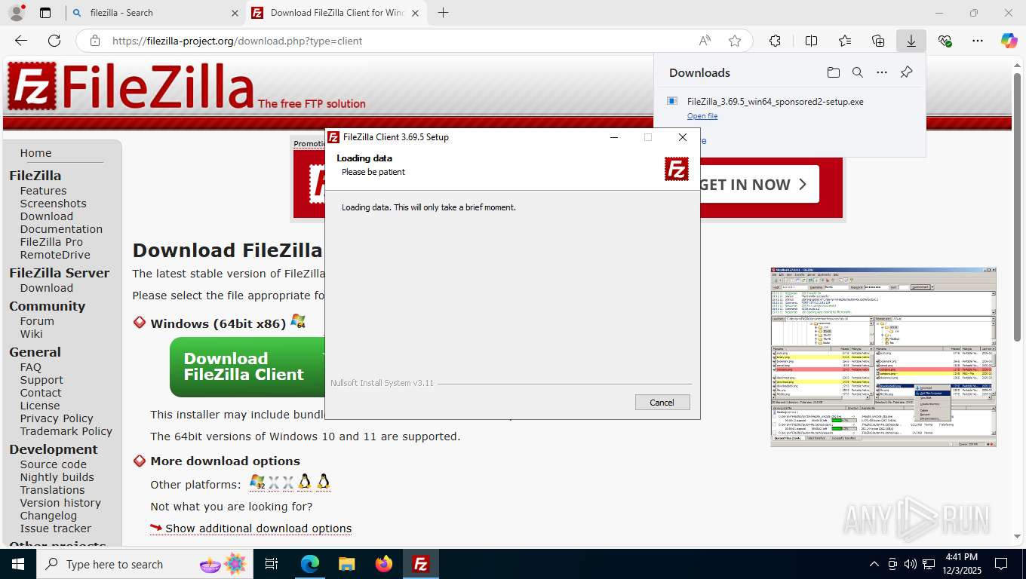Open Split screen view icon
Image resolution: width=1026 pixels, height=579 pixels.
coord(811,41)
